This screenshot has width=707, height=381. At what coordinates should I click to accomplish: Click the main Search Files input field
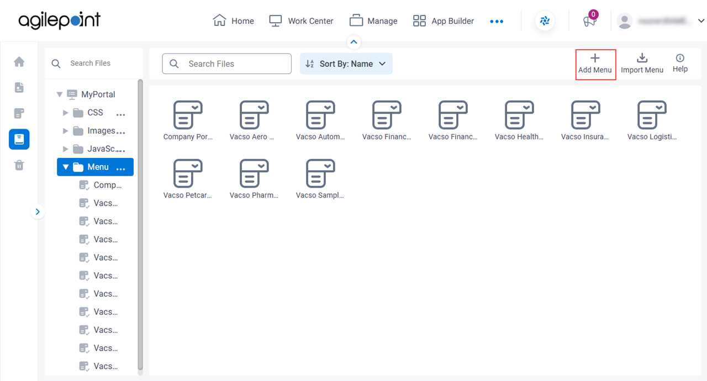[226, 64]
